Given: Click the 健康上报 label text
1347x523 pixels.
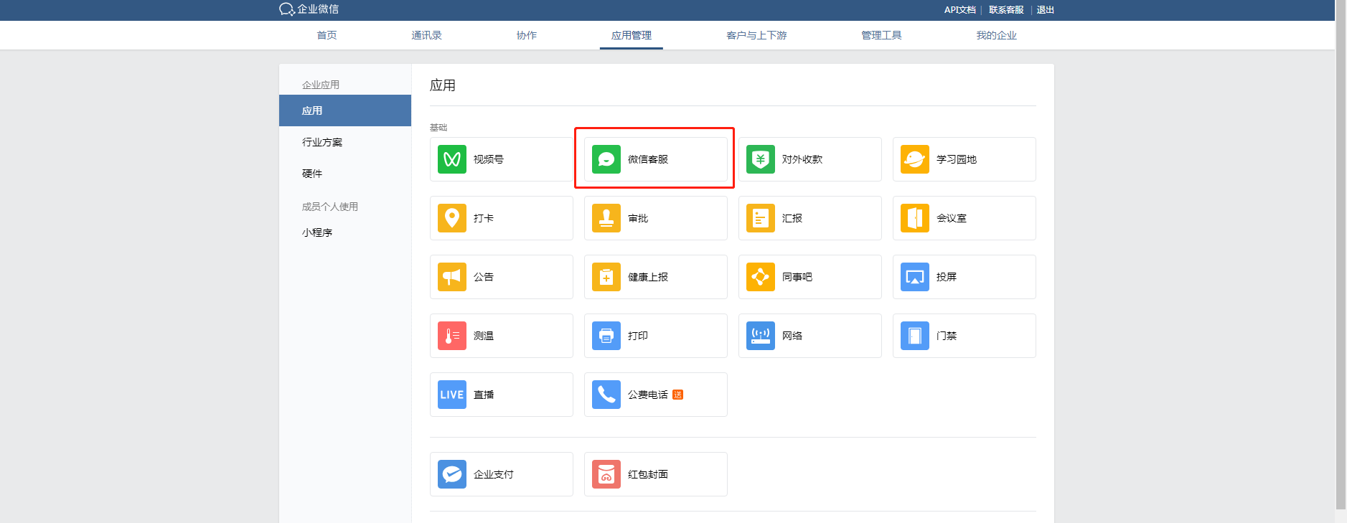Looking at the screenshot, I should coord(648,277).
